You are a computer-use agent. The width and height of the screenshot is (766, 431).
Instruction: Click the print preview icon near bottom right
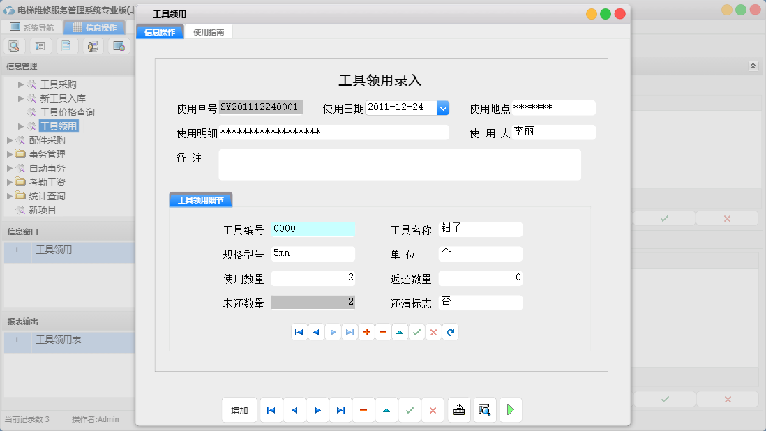(x=484, y=410)
